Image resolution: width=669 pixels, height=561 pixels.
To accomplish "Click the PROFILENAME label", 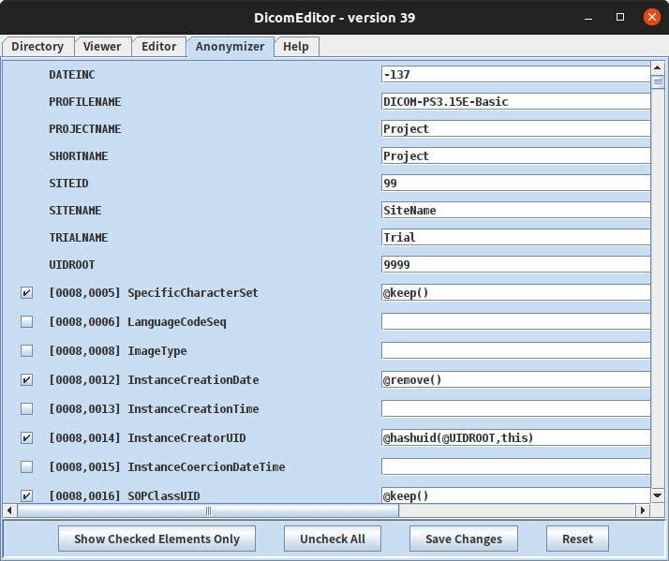I will point(85,102).
